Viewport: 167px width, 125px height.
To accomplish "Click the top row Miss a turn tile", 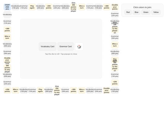I will tap(82, 7).
